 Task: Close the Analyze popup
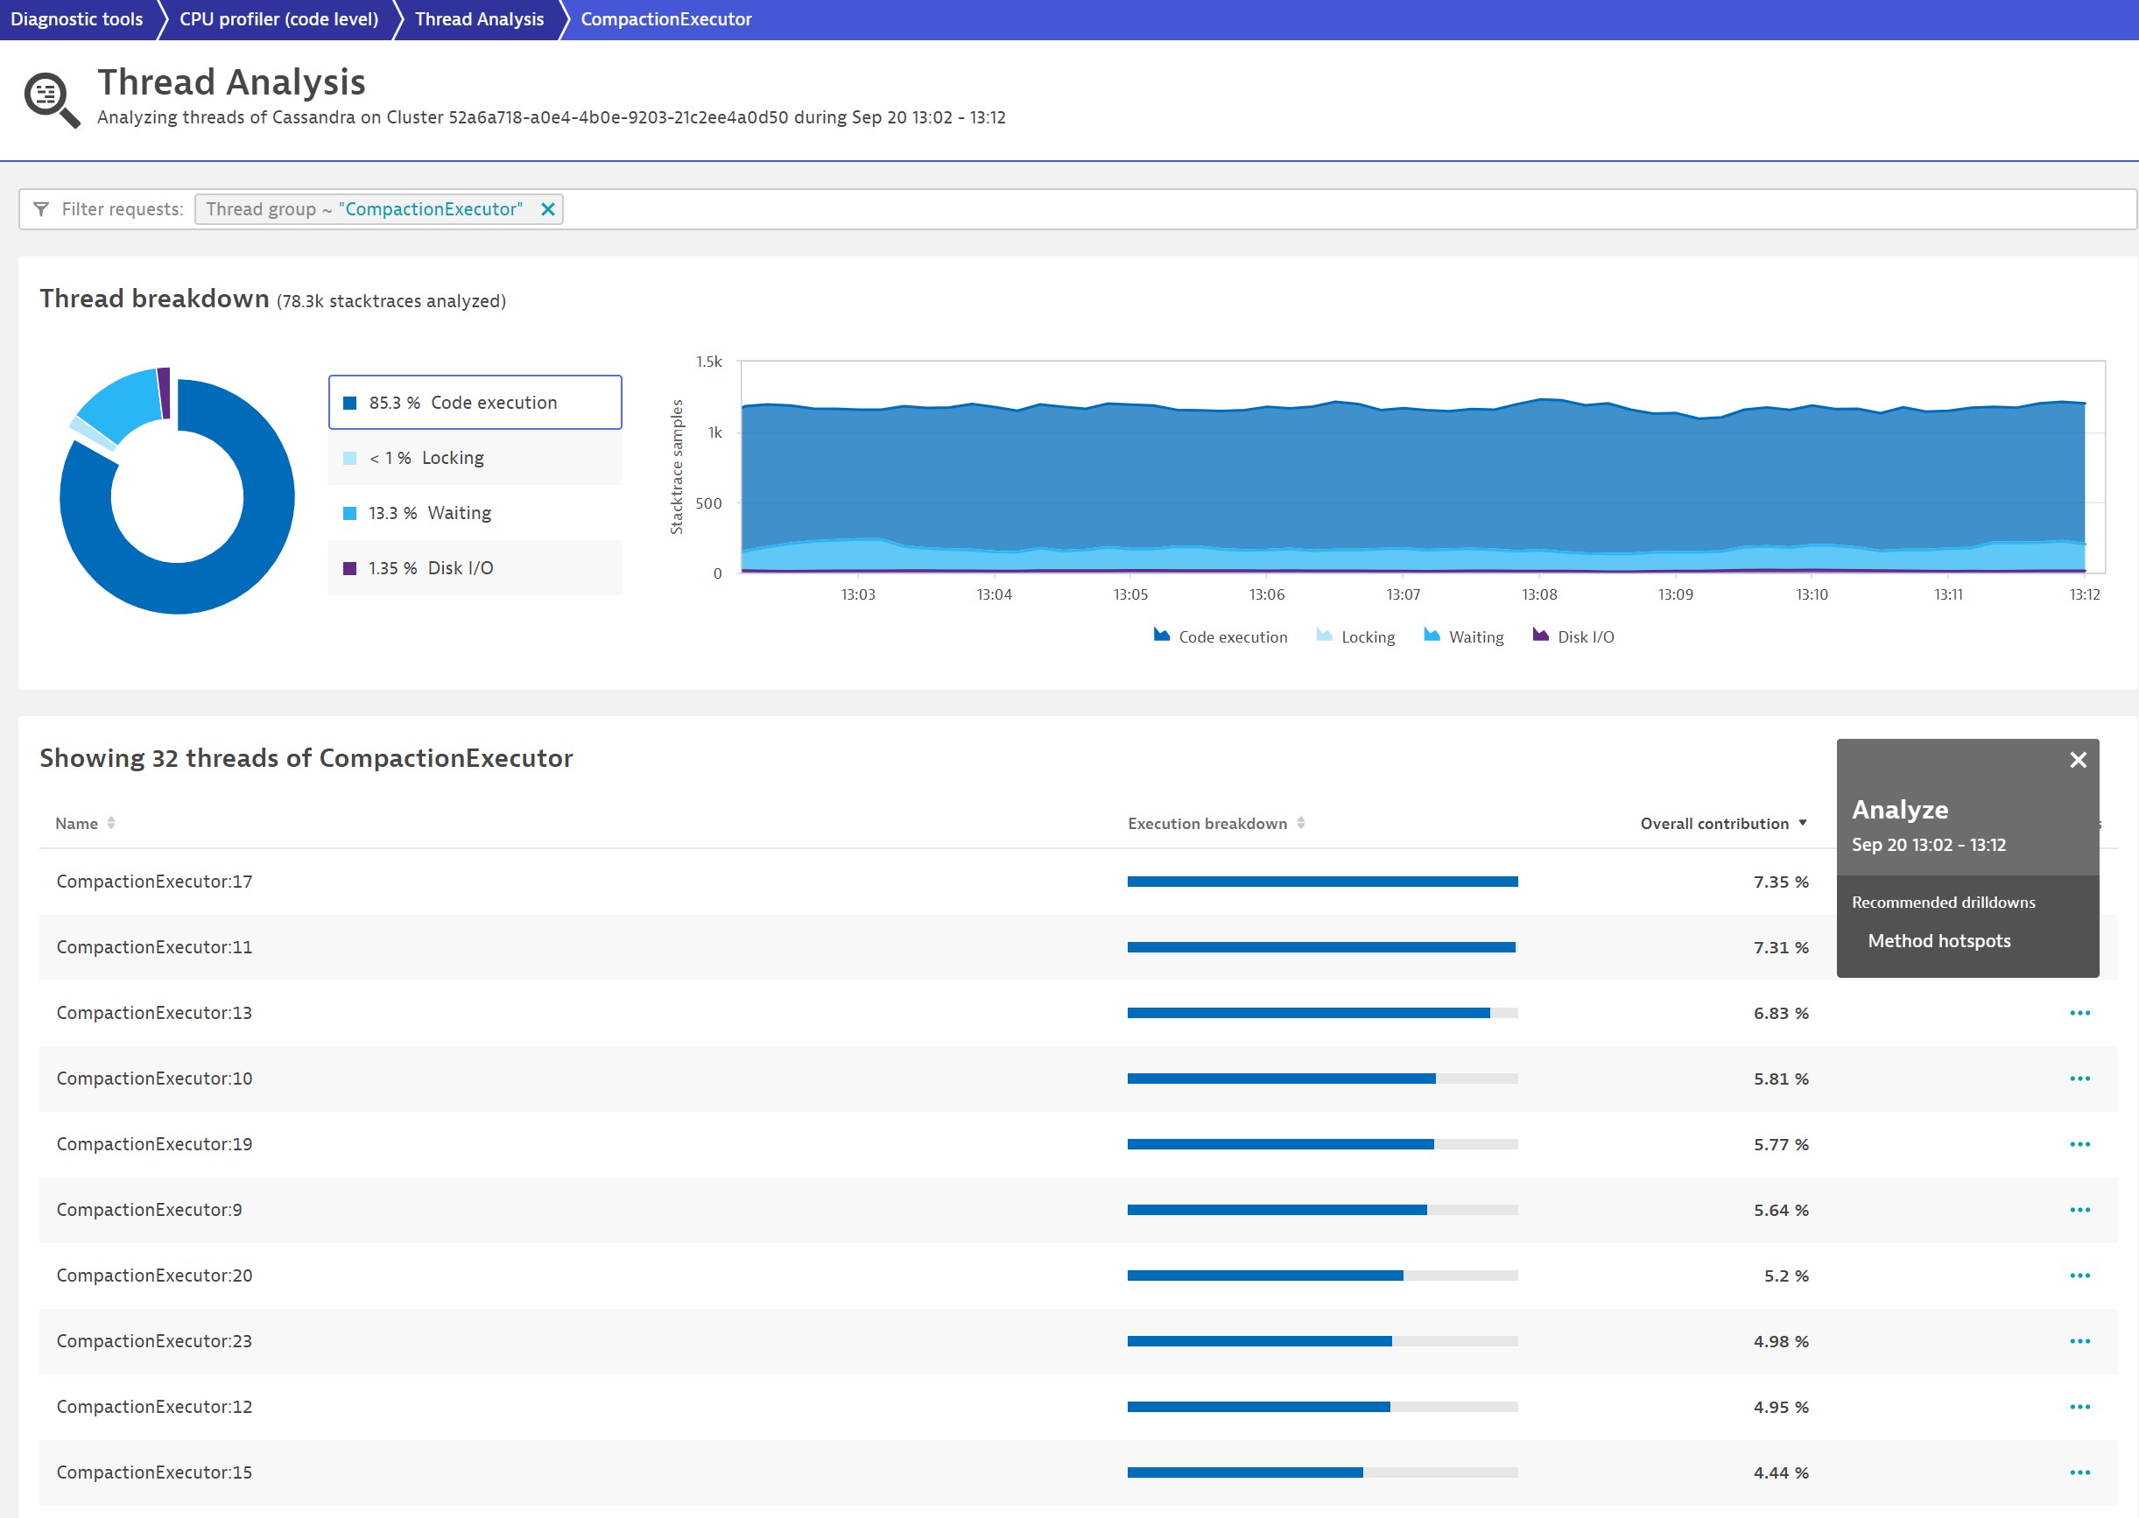[x=2079, y=760]
